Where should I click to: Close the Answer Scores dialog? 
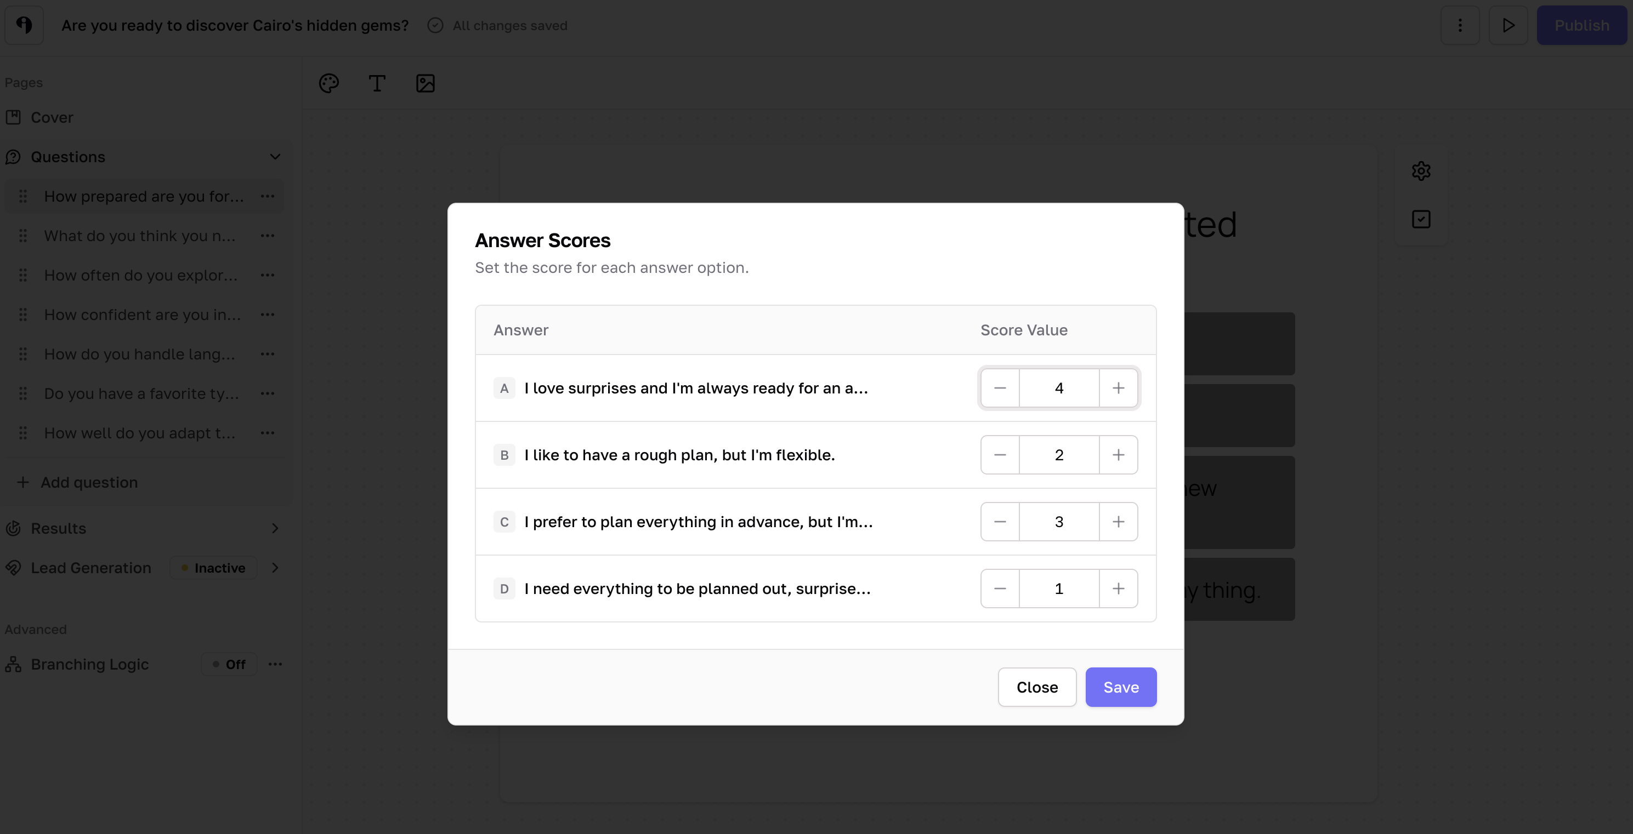[1036, 687]
